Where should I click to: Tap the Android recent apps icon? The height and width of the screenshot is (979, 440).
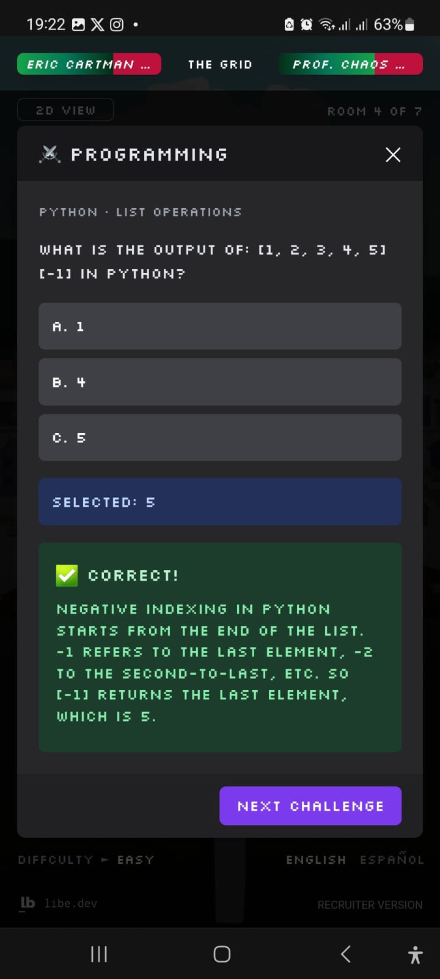[x=99, y=954]
